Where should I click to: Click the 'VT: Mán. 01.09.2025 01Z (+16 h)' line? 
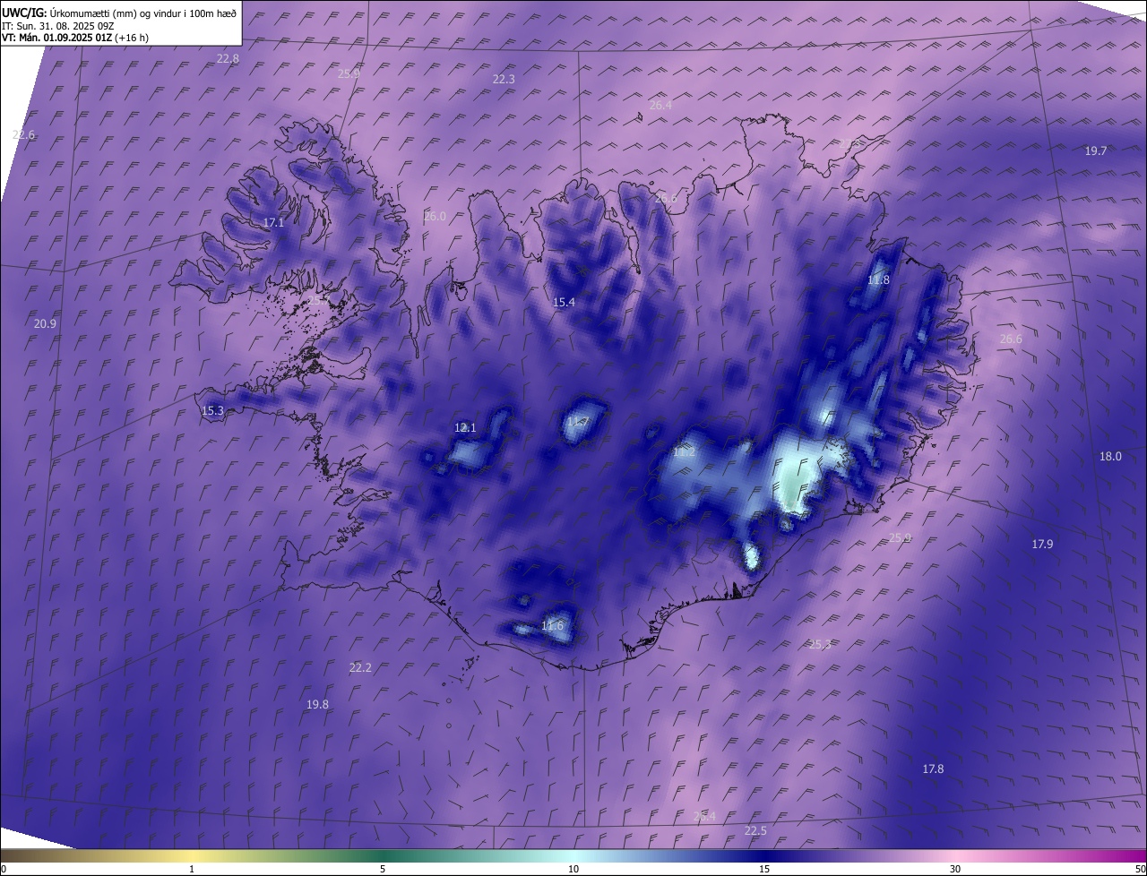(75, 38)
